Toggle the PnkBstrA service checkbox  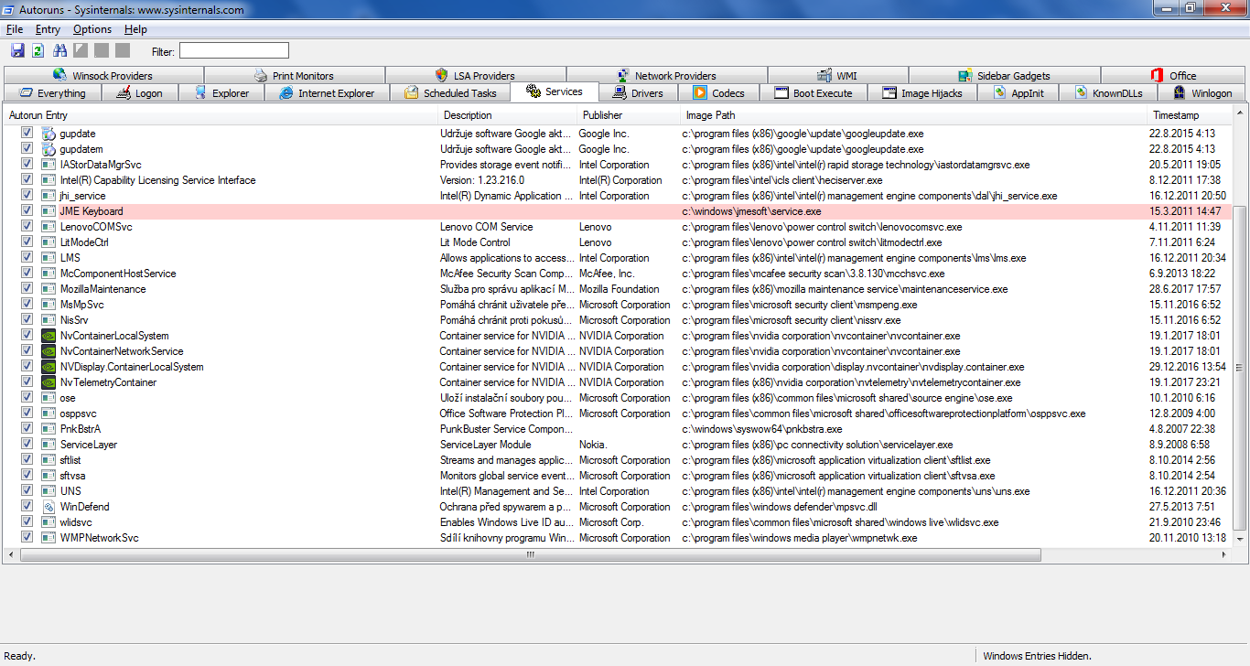pos(27,429)
